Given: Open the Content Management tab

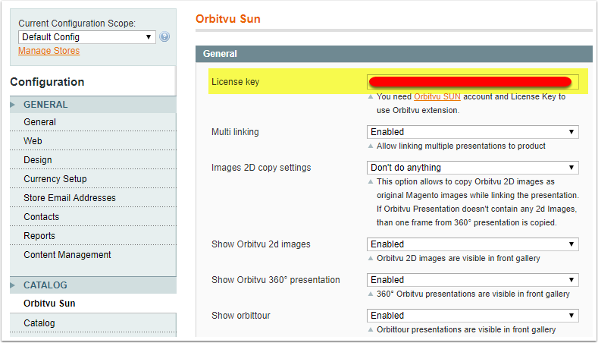Looking at the screenshot, I should click(x=93, y=255).
